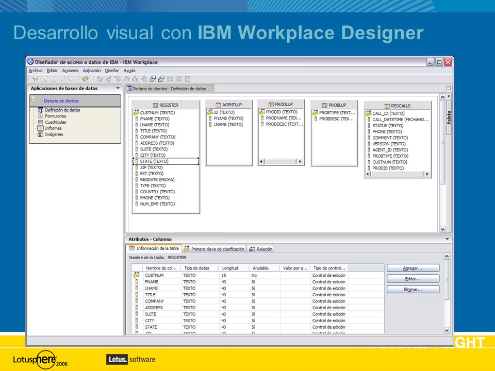Click the first icon in the toolbar
495x371 pixels.
(x=36, y=79)
